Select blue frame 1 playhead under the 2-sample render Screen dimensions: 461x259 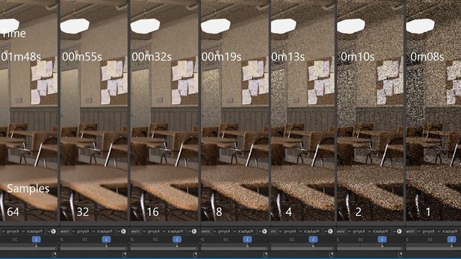click(382, 240)
